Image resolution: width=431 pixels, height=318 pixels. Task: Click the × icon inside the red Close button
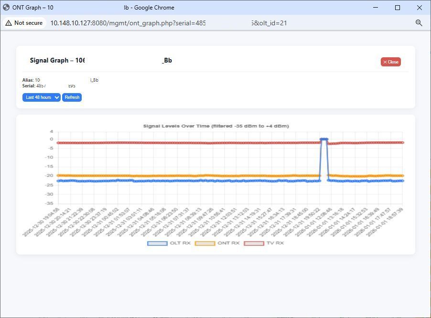point(385,62)
